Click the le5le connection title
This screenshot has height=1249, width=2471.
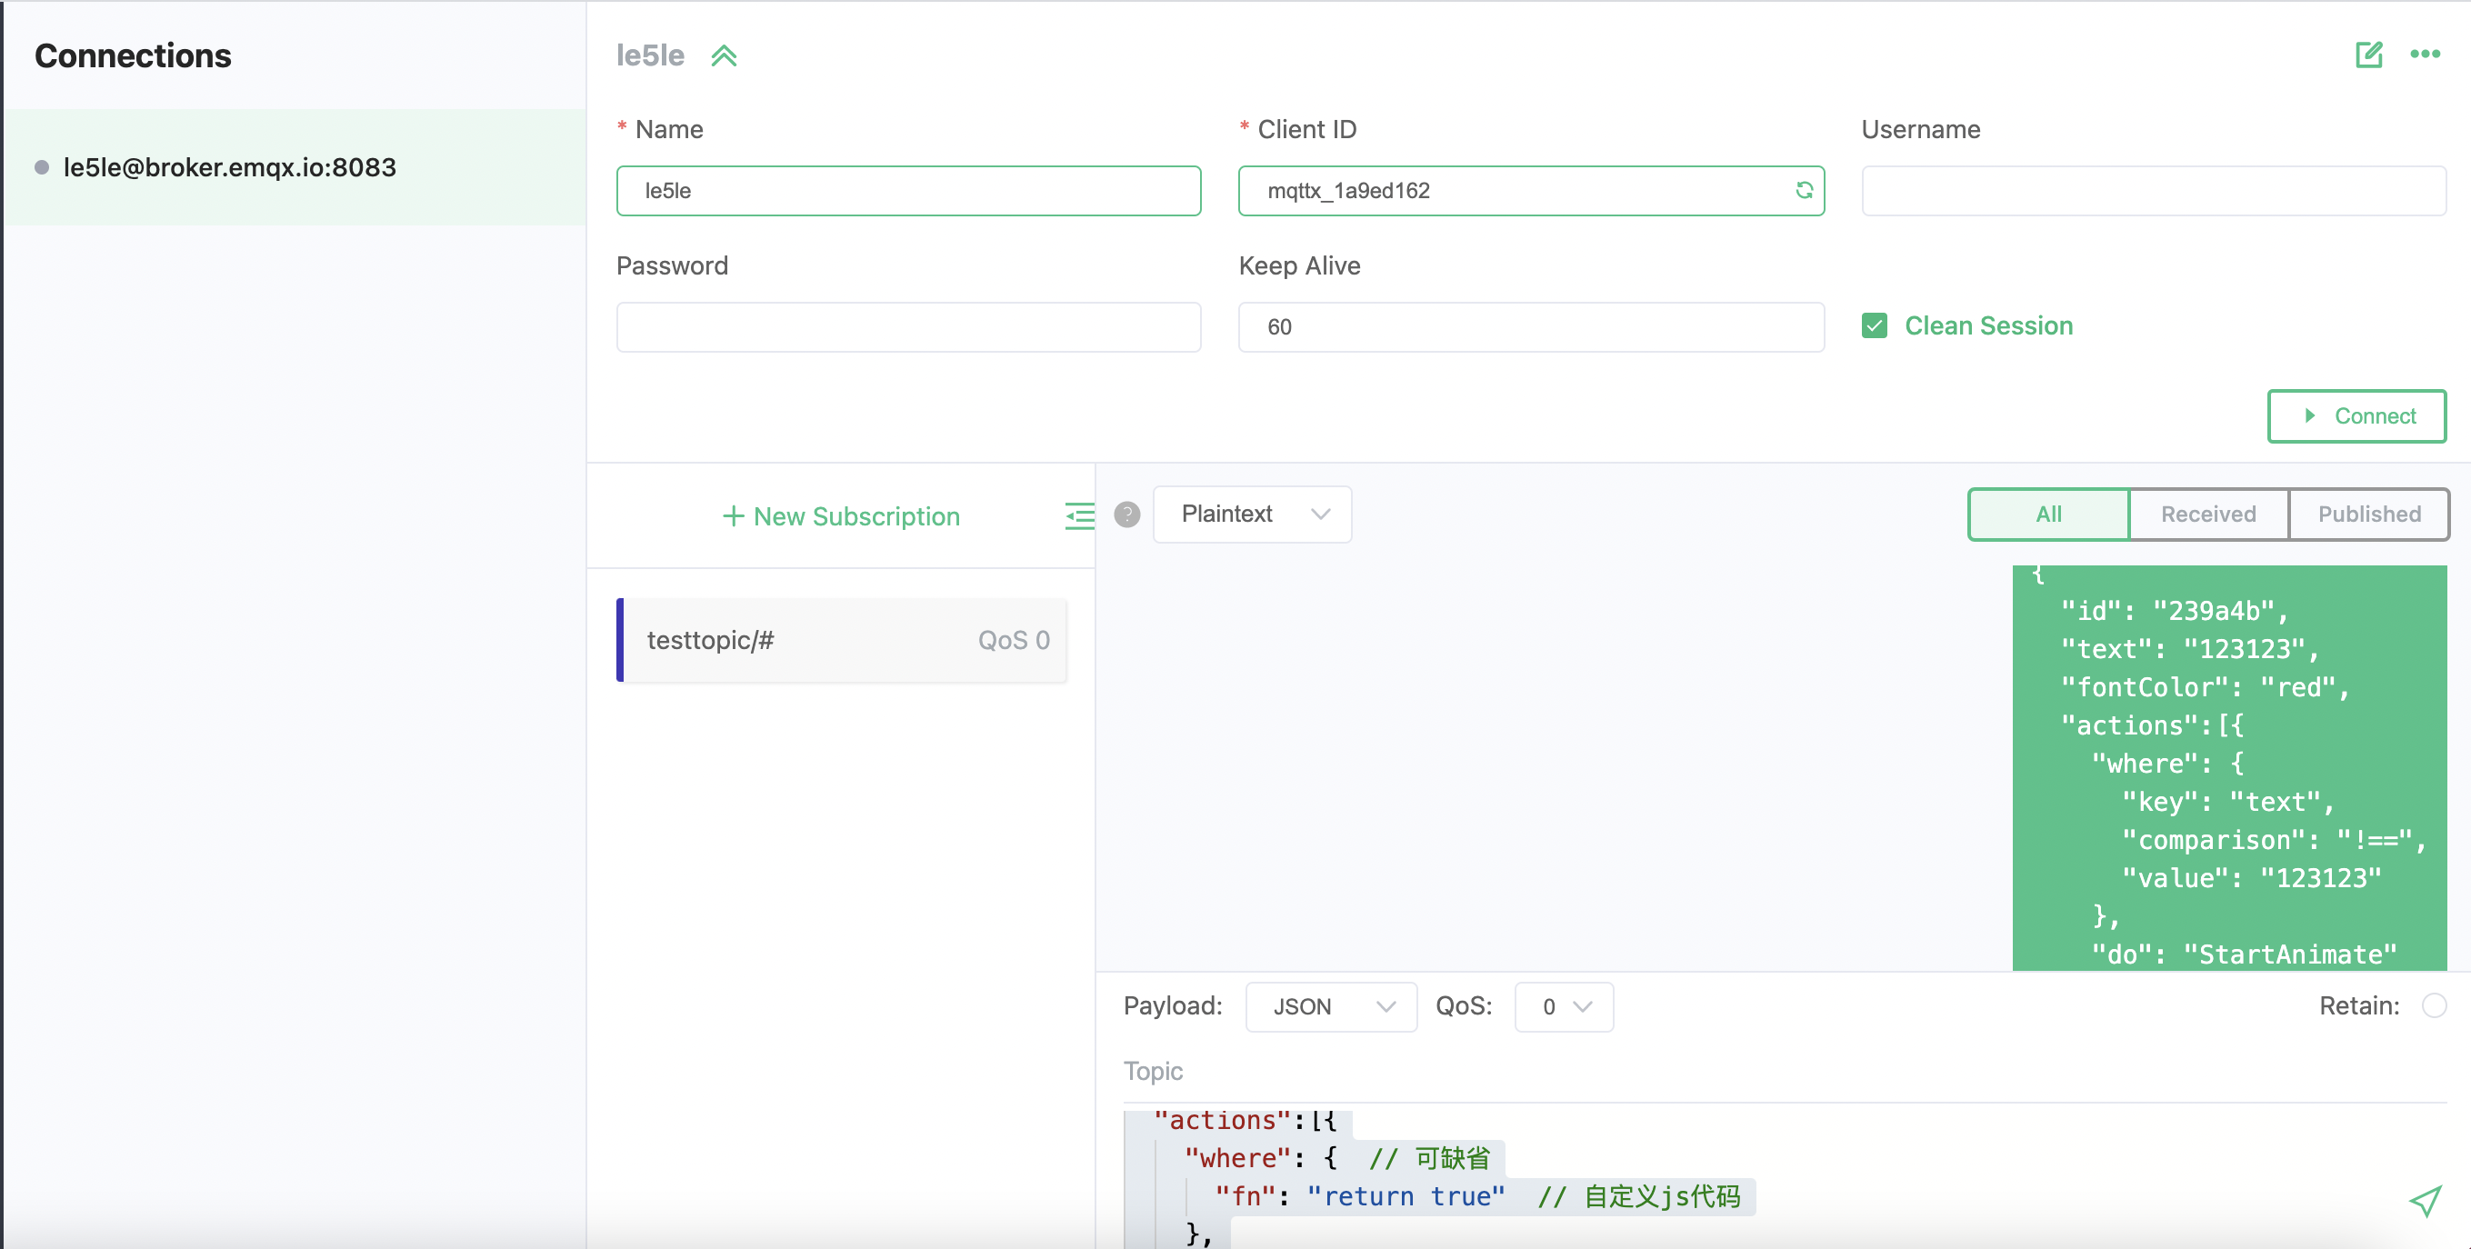tap(650, 55)
